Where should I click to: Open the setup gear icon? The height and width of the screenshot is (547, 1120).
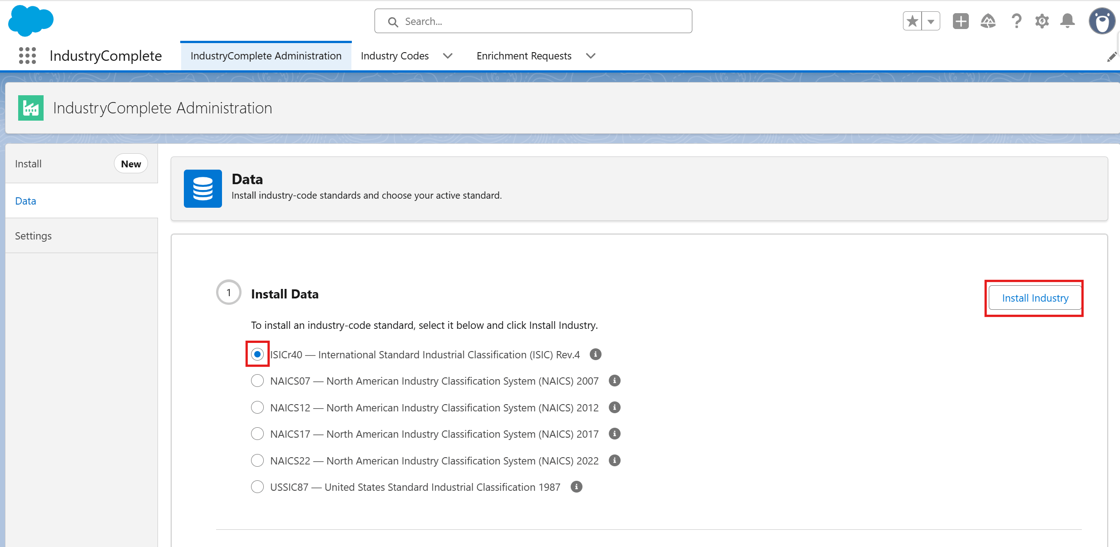click(1042, 21)
